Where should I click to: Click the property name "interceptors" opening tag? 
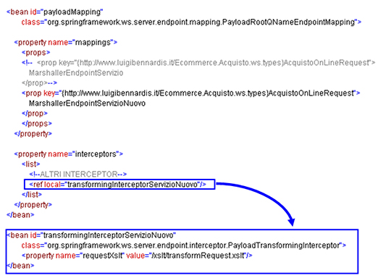[69, 154]
